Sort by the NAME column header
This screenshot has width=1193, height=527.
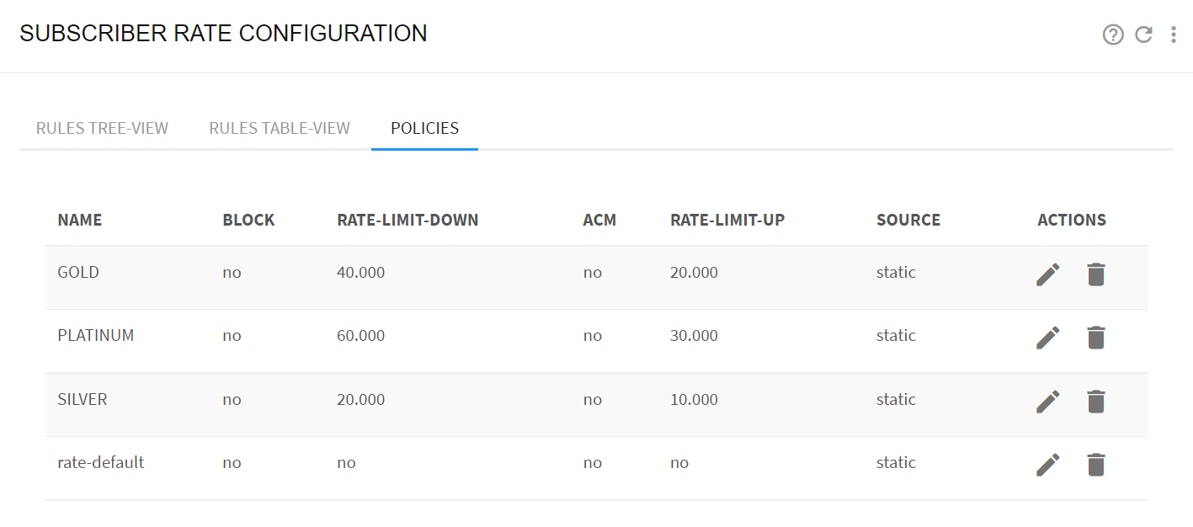tap(80, 220)
